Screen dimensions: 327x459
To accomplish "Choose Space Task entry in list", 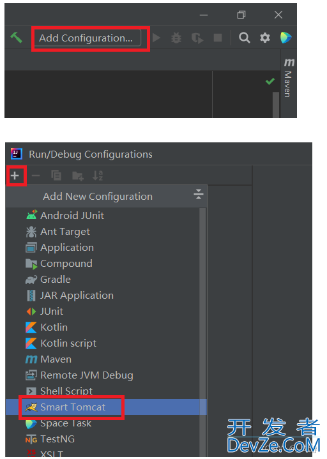I will 106,423.
